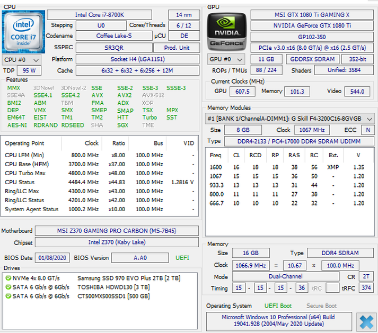The image size is (378, 333).
Task: Click the GPU clock 607.5 value
Action: pos(242,92)
